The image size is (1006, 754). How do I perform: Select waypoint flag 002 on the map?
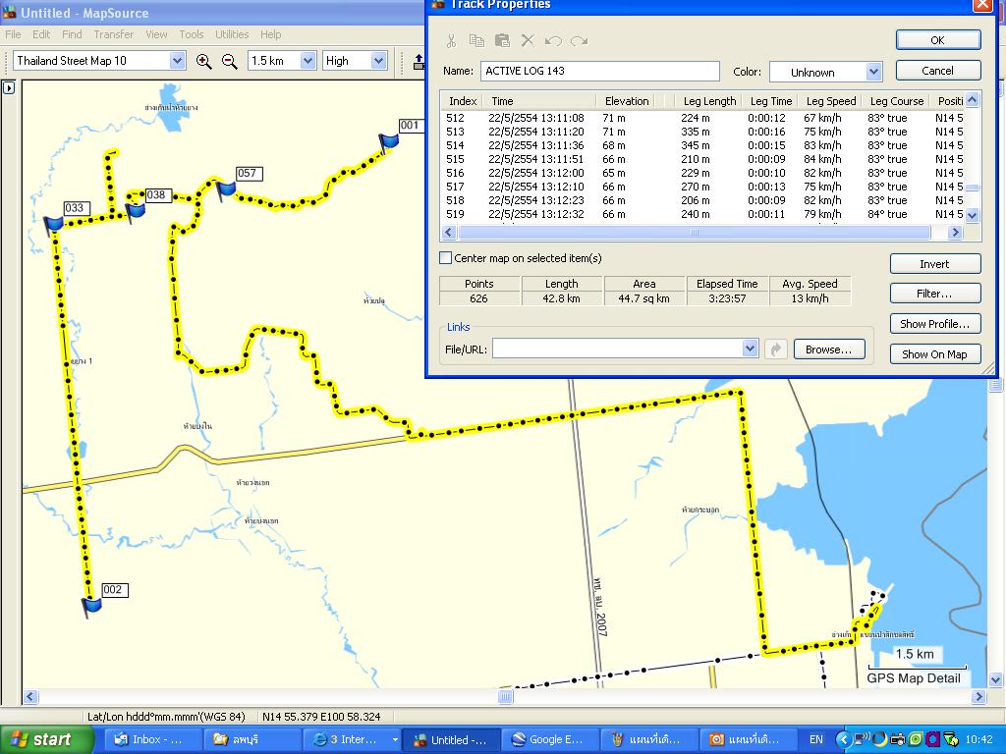point(91,605)
